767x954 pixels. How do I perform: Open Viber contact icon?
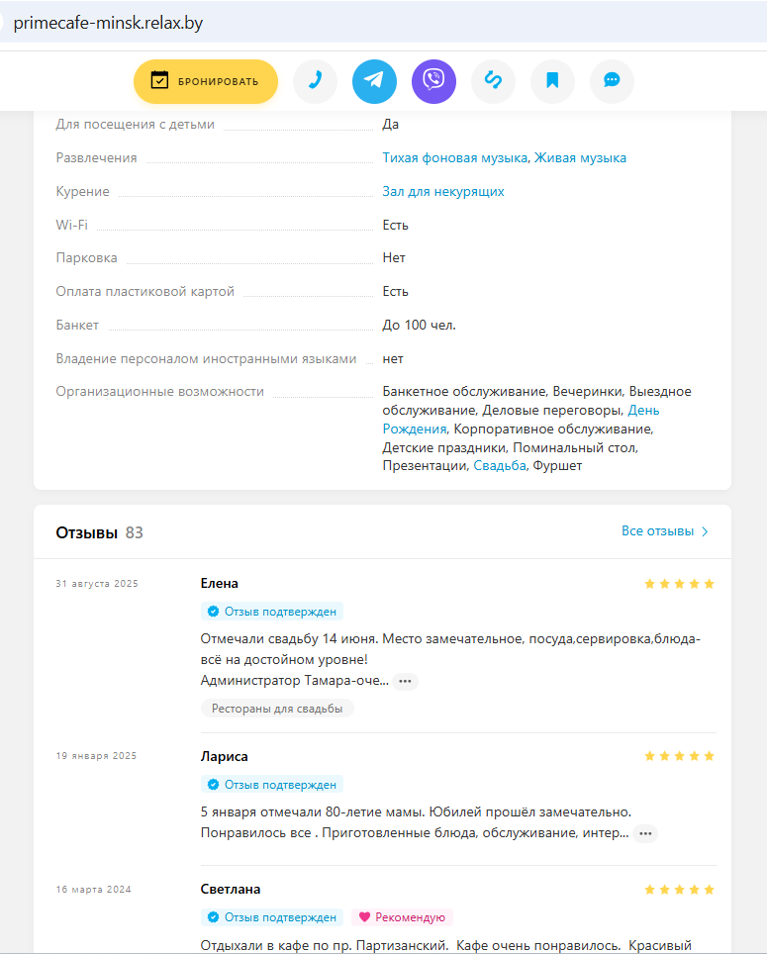click(433, 81)
